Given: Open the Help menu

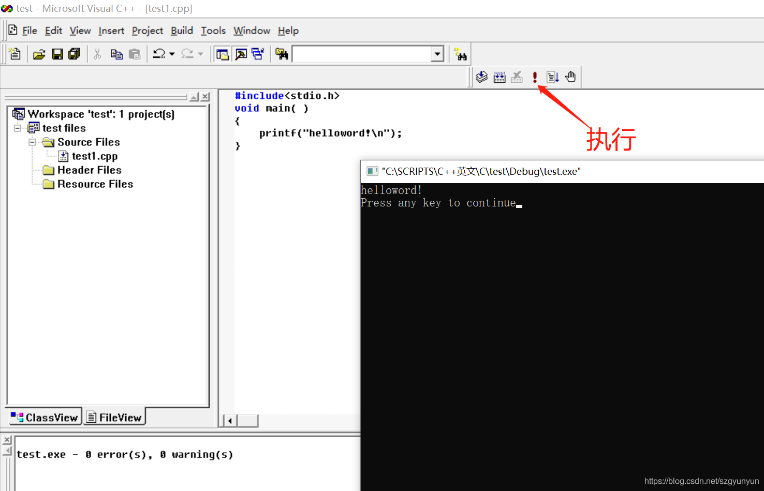Looking at the screenshot, I should 288,31.
